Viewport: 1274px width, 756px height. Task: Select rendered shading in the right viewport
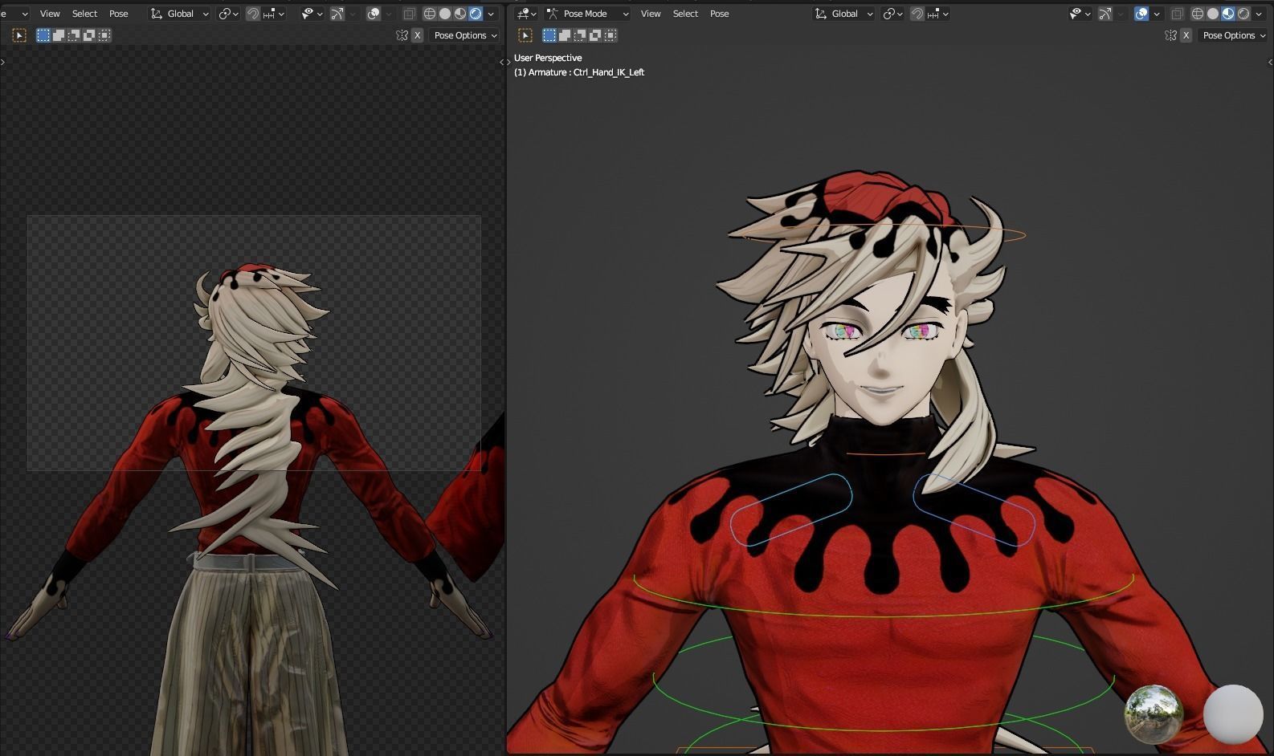[x=1243, y=14]
